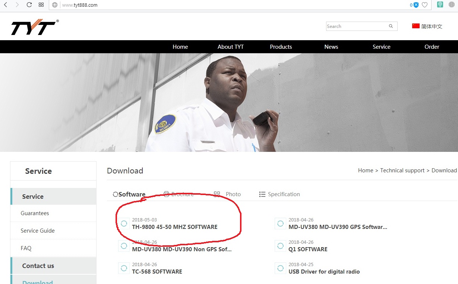Viewport: 458px width, 284px height.
Task: Click icon beside MD-UV380 MD-UV390 Non GPS
Action: 124,246
